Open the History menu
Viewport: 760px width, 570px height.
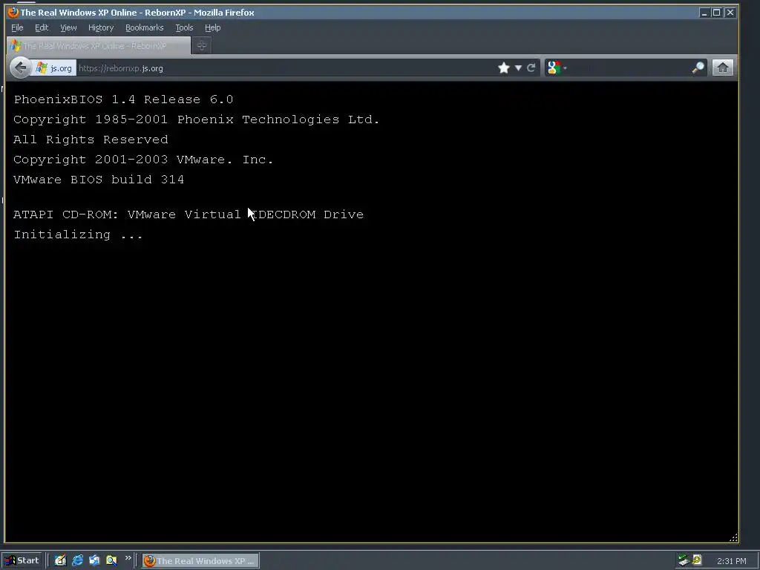pyautogui.click(x=101, y=27)
